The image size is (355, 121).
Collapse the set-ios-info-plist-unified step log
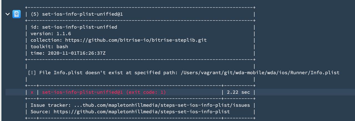[8, 14]
